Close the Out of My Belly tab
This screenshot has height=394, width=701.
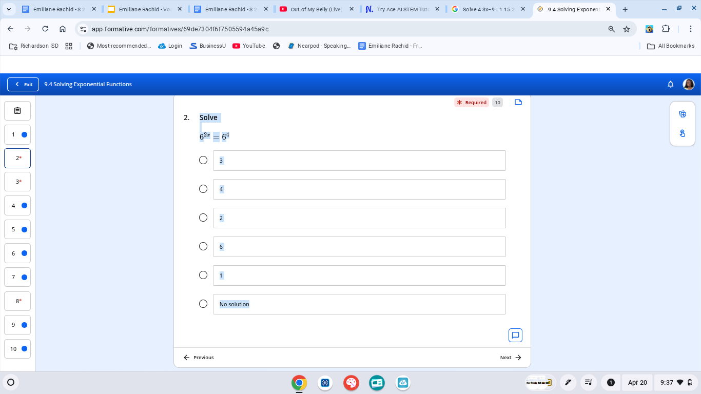[x=351, y=9]
